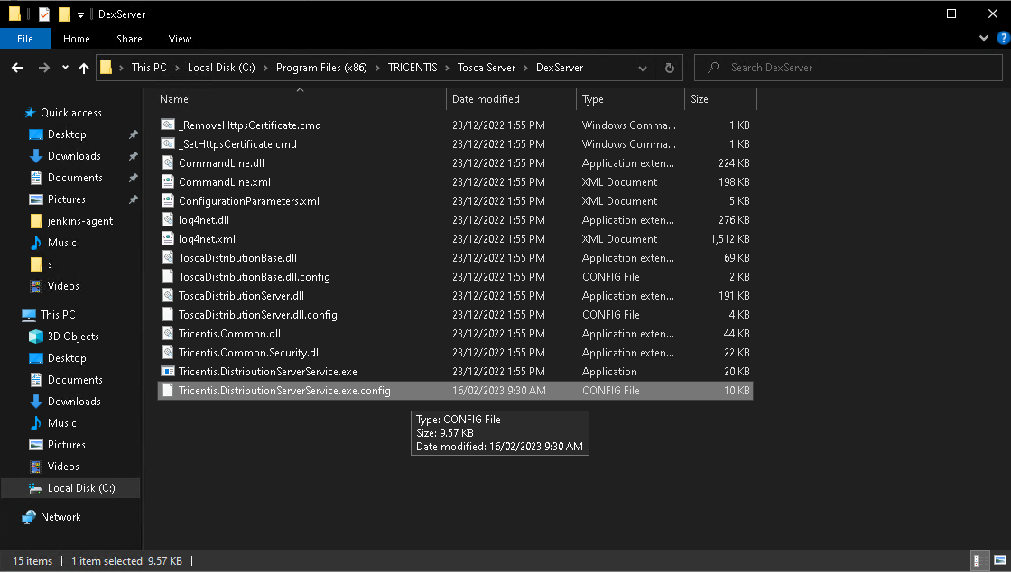Select the ConfigurationParameters.xml file
The width and height of the screenshot is (1011, 573).
248,201
